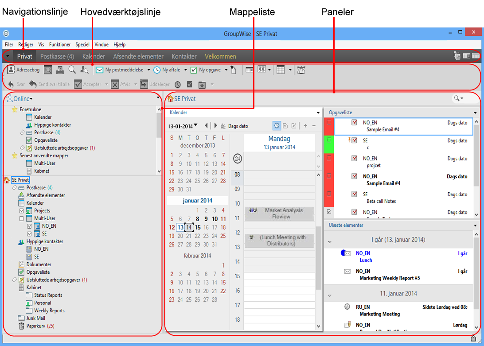The height and width of the screenshot is (346, 484).
Task: Click the move-to-folder icon in lower toolbar
Action: click(x=202, y=85)
